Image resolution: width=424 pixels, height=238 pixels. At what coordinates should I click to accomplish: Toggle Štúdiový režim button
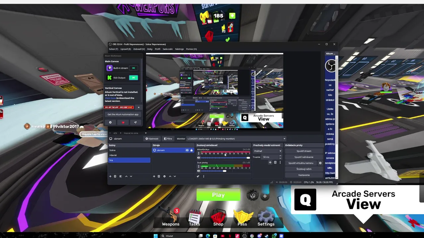[x=304, y=169]
